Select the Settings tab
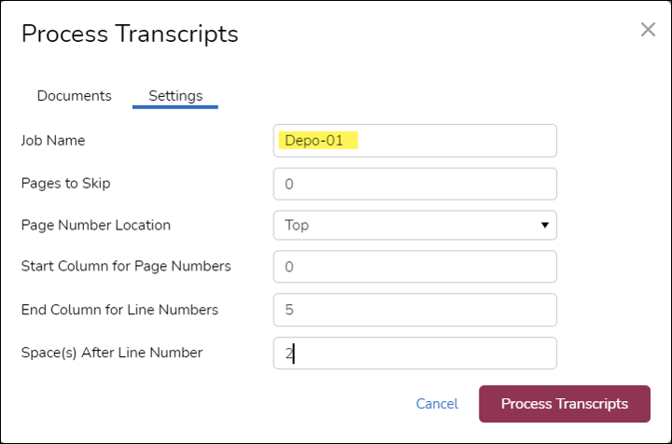Screen dimensions: 672x444 pyautogui.click(x=175, y=96)
